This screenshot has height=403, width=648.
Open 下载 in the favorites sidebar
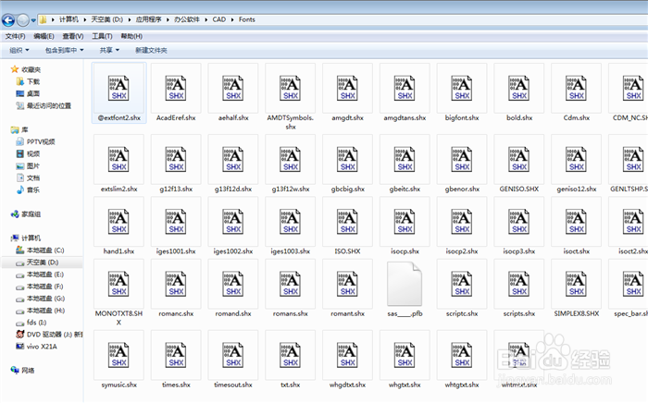[28, 81]
